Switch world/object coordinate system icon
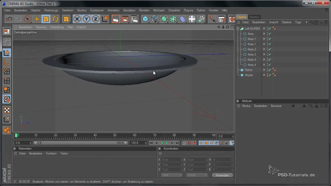Screen dimensions: 331x186 [105, 19]
